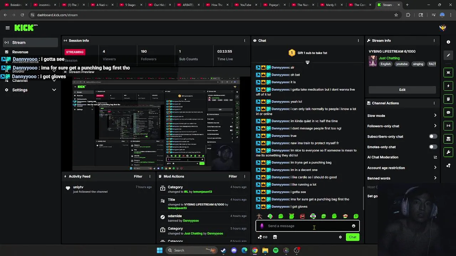Expand the Settings sidebar section
Screen dimensions: 456x256
coord(54,90)
